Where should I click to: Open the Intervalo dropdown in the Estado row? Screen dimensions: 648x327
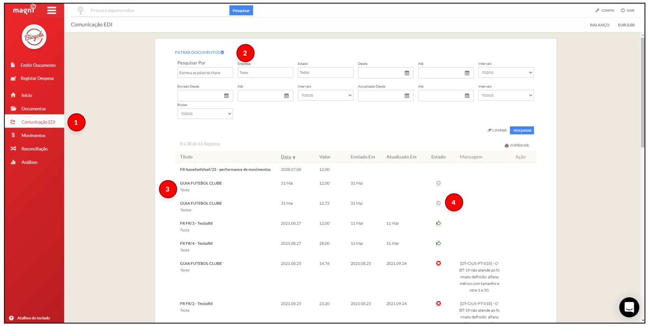(x=506, y=73)
